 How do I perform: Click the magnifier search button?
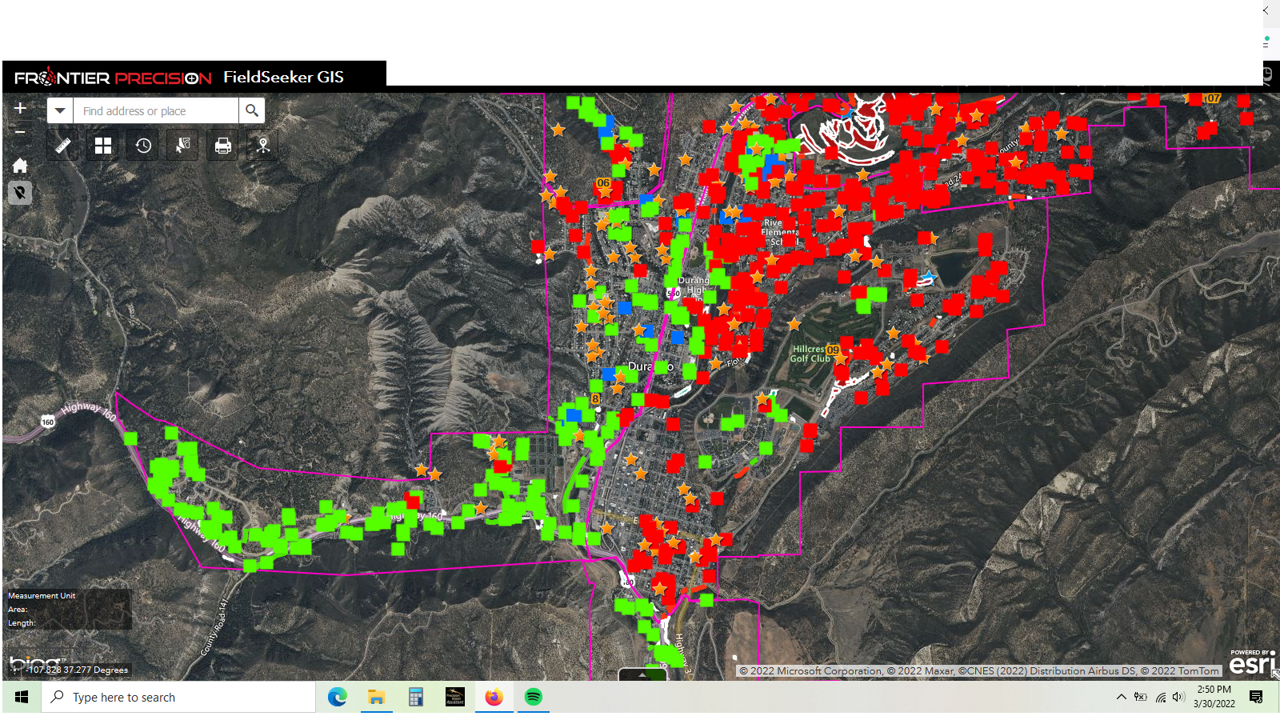coord(252,110)
